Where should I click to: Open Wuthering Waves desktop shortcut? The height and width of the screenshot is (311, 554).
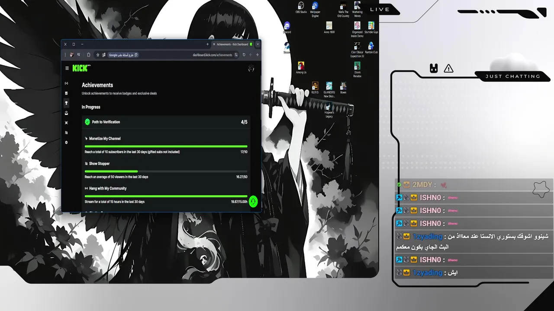(x=357, y=9)
